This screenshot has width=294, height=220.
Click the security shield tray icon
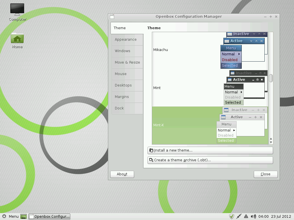click(x=232, y=217)
